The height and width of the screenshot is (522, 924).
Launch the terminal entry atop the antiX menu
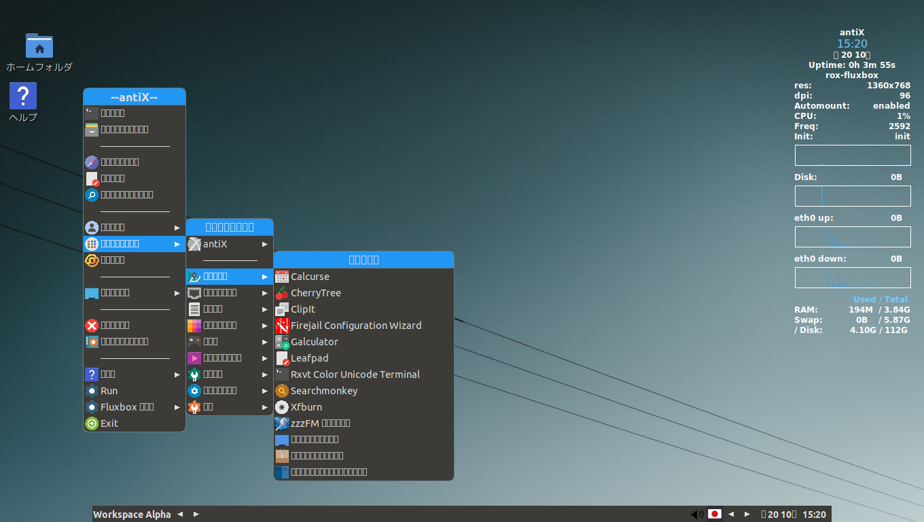pyautogui.click(x=135, y=114)
